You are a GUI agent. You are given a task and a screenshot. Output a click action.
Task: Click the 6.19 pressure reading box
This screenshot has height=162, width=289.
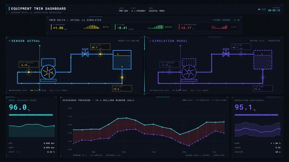[29, 64]
